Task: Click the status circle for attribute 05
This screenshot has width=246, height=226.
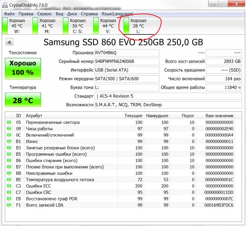Action: [x=9, y=122]
